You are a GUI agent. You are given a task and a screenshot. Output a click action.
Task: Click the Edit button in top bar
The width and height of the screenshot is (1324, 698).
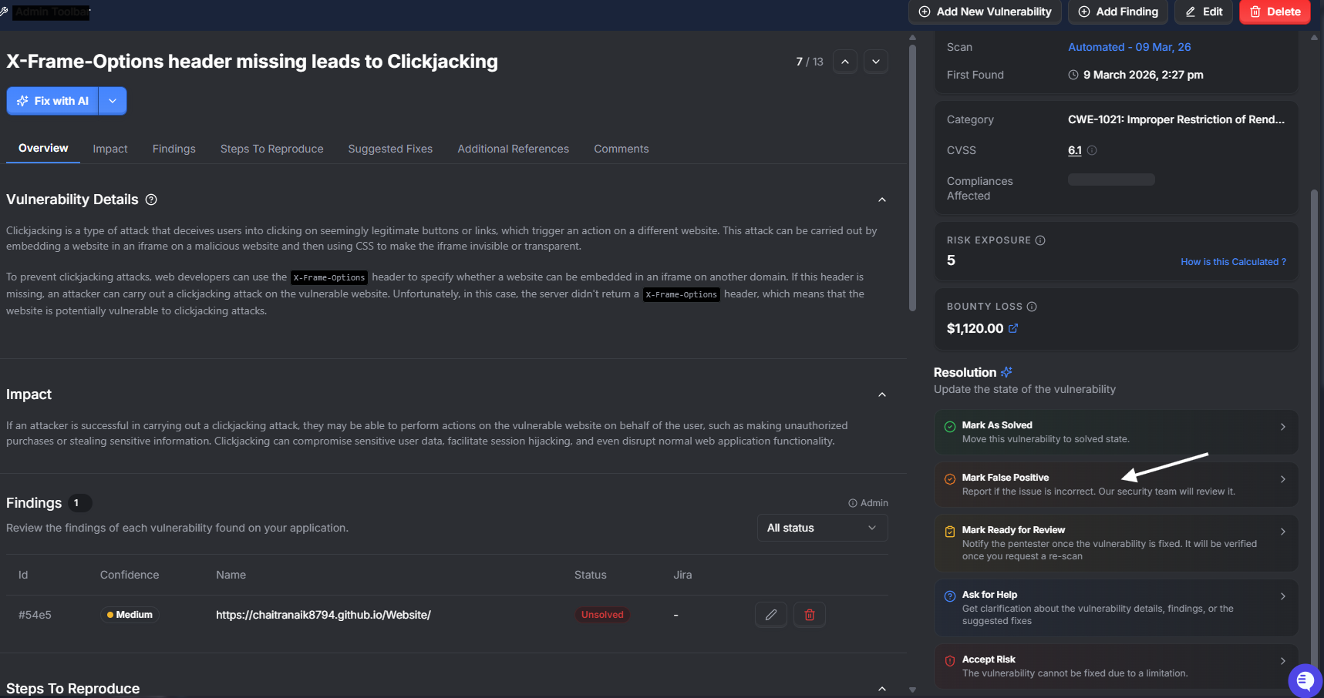click(x=1204, y=12)
